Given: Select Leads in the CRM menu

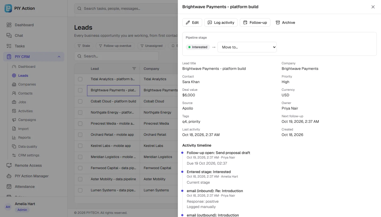Looking at the screenshot, I should pos(37,75).
